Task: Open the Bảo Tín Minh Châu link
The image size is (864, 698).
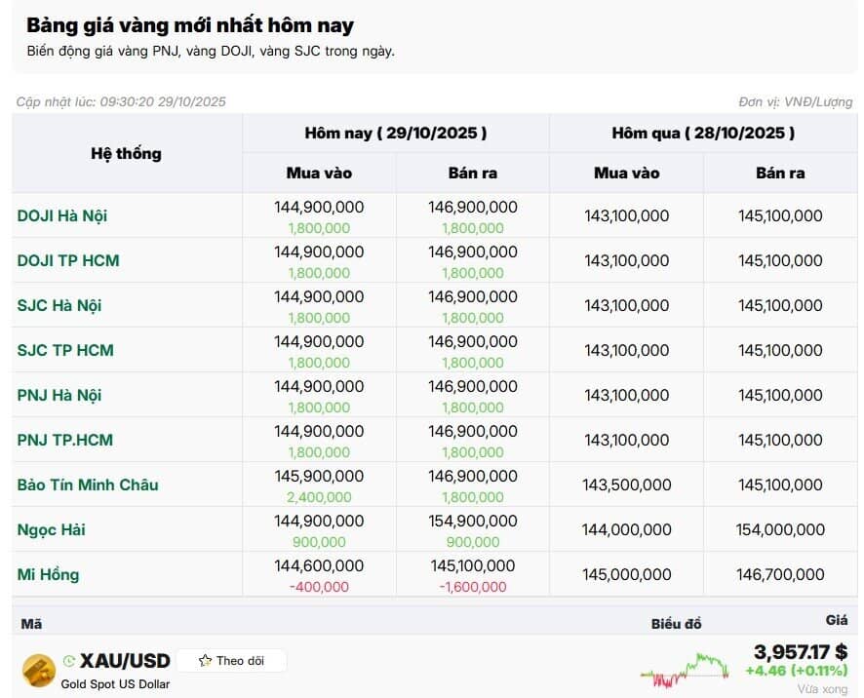Action: (x=87, y=485)
